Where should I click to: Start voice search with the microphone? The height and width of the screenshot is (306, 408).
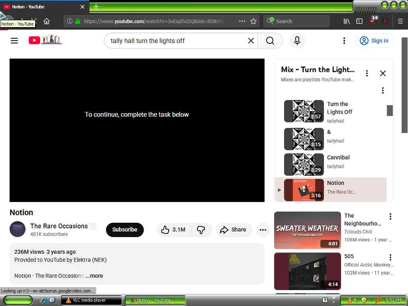(297, 41)
